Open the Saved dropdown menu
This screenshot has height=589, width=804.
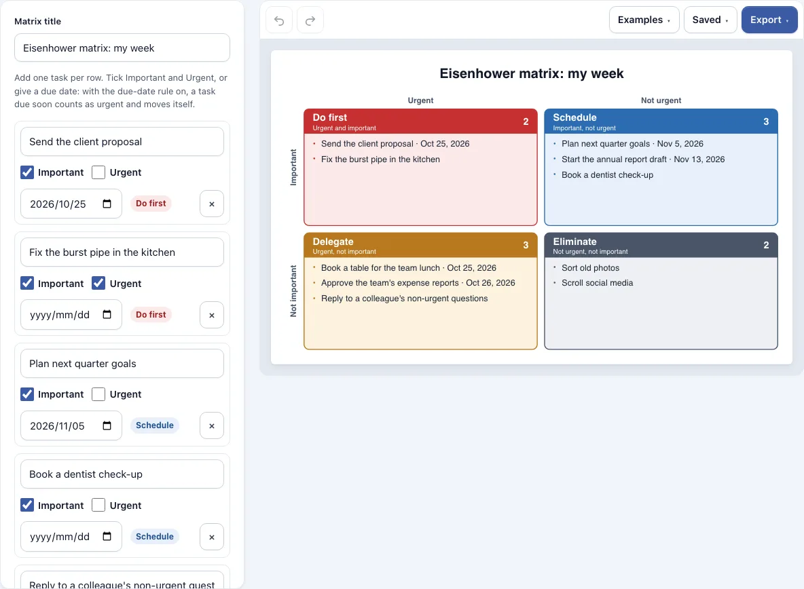(x=710, y=20)
